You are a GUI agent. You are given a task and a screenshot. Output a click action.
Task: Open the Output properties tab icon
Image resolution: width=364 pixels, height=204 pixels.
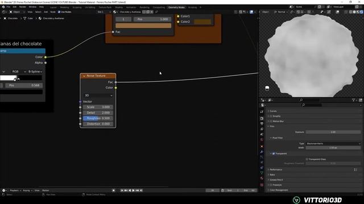262,124
